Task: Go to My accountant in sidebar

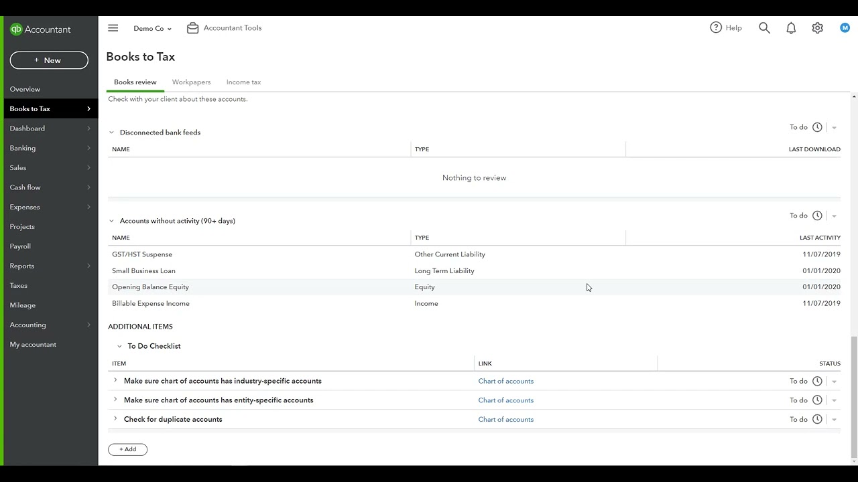Action: click(x=50, y=344)
